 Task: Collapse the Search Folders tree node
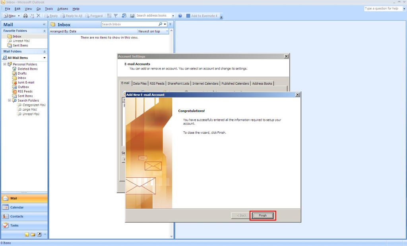tap(10, 100)
